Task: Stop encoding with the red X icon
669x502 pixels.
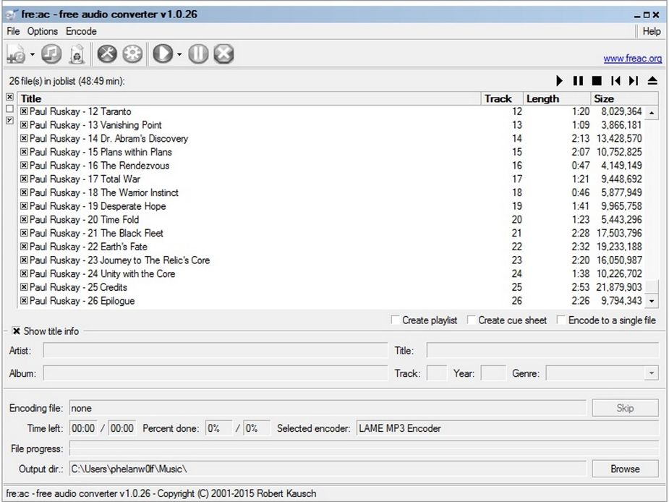Action: (223, 54)
